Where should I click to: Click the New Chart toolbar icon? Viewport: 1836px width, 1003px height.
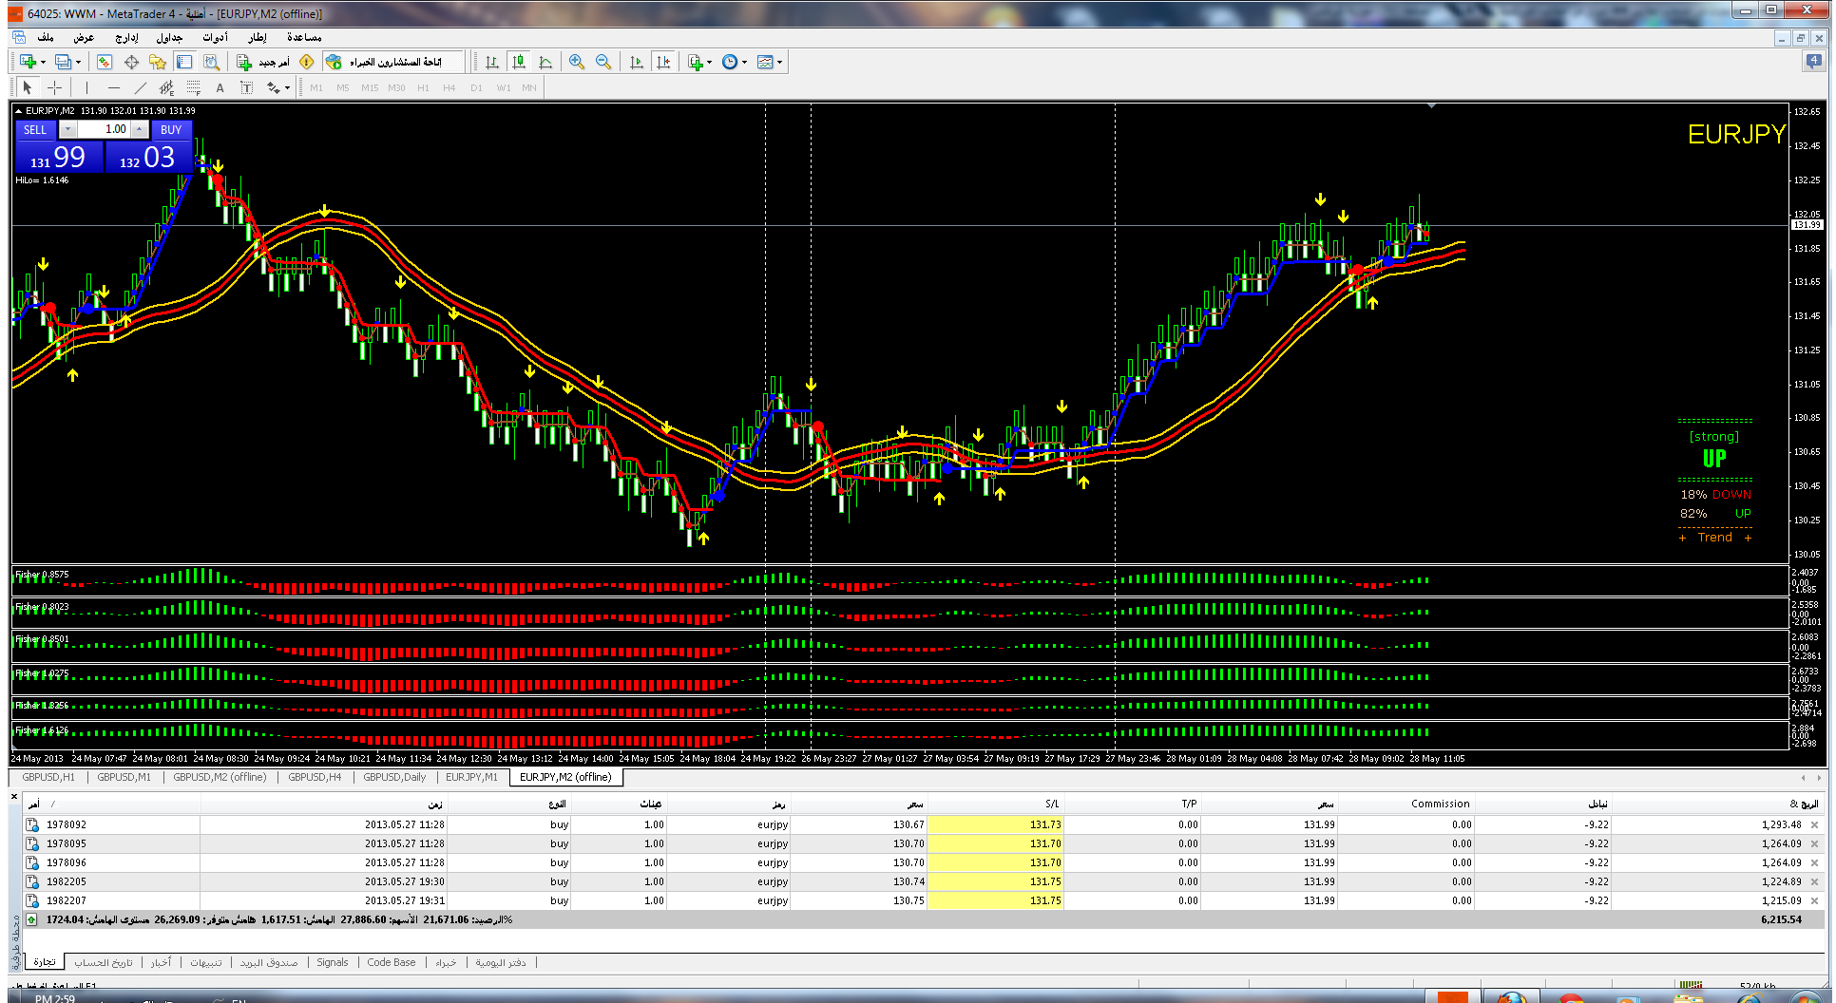[x=28, y=62]
